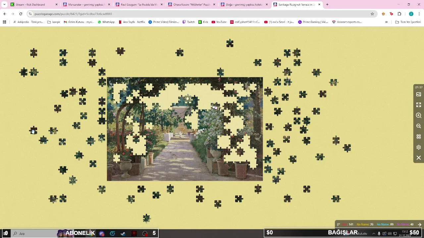Arrange loose pieces with grid icon
The width and height of the screenshot is (424, 238).
click(x=419, y=137)
